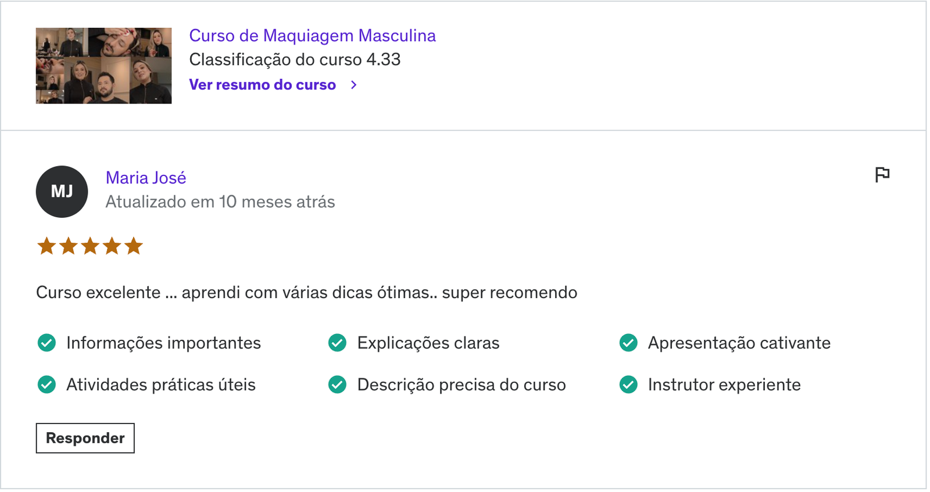Open Maria José's profile name link
This screenshot has width=930, height=492.
146,178
